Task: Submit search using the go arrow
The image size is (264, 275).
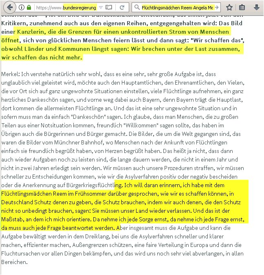Action: click(217, 8)
